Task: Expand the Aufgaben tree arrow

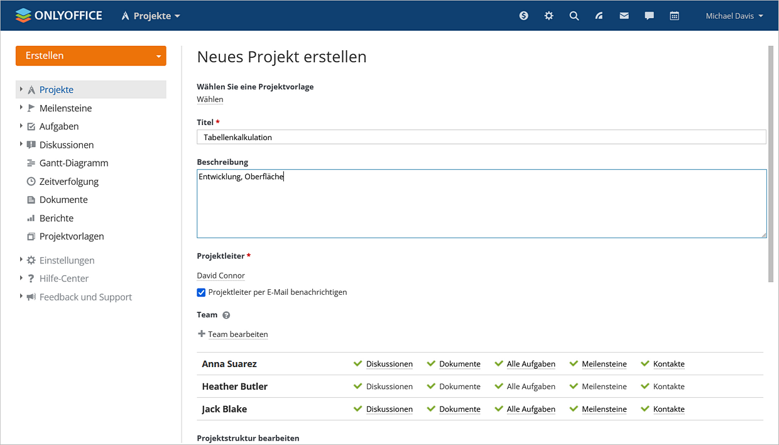Action: [21, 126]
